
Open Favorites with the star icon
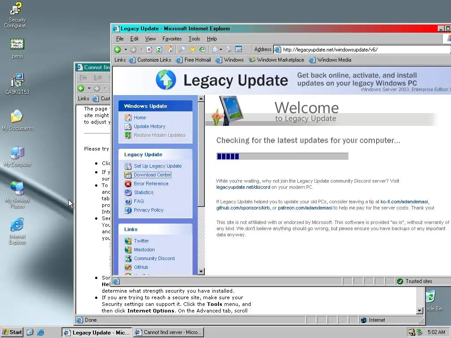(192, 49)
